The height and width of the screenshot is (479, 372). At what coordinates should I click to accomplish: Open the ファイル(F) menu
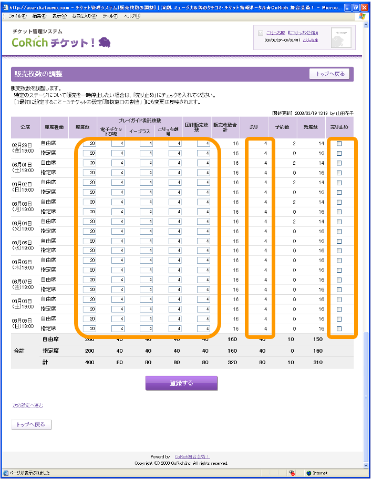[x=18, y=16]
